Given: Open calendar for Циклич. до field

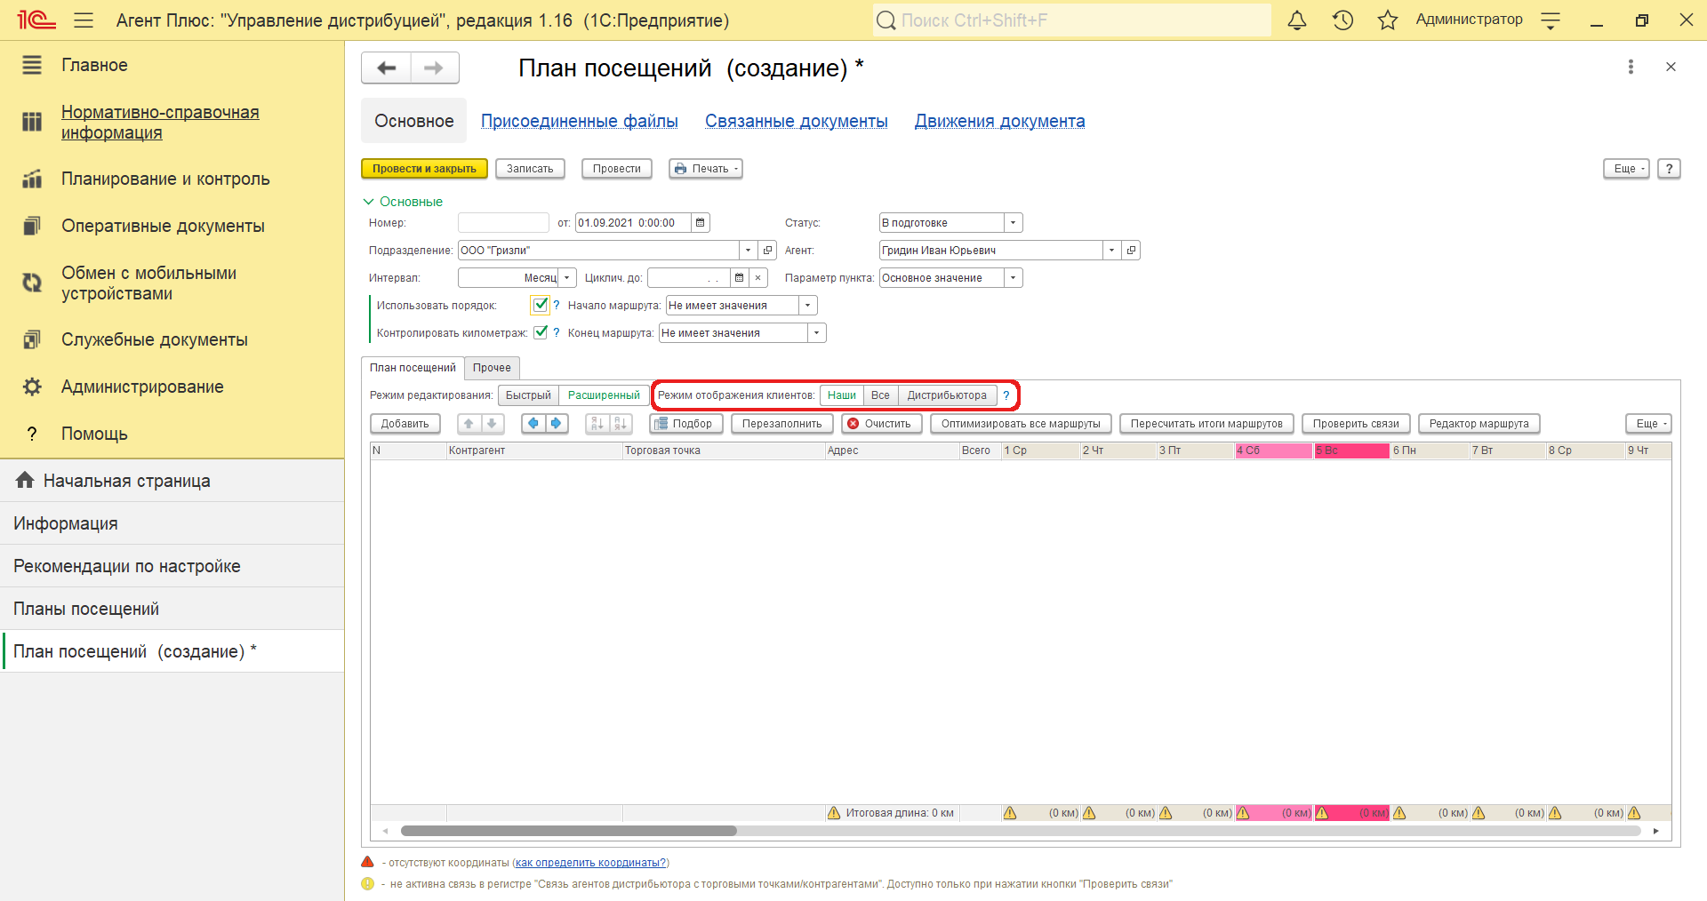Looking at the screenshot, I should (739, 278).
